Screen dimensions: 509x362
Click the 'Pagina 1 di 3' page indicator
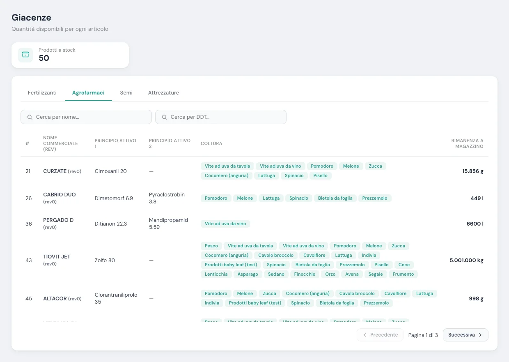[423, 335]
